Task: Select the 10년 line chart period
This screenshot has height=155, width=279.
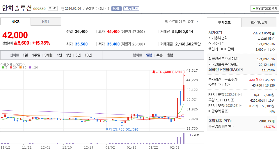Action: point(88,55)
